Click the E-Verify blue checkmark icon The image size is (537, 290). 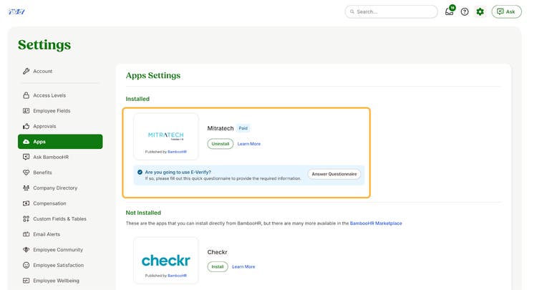(x=140, y=173)
